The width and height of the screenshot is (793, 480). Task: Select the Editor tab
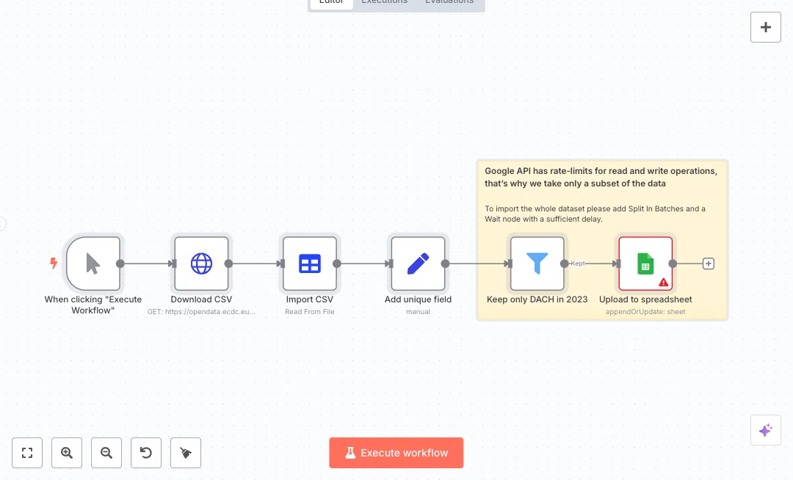pyautogui.click(x=331, y=2)
